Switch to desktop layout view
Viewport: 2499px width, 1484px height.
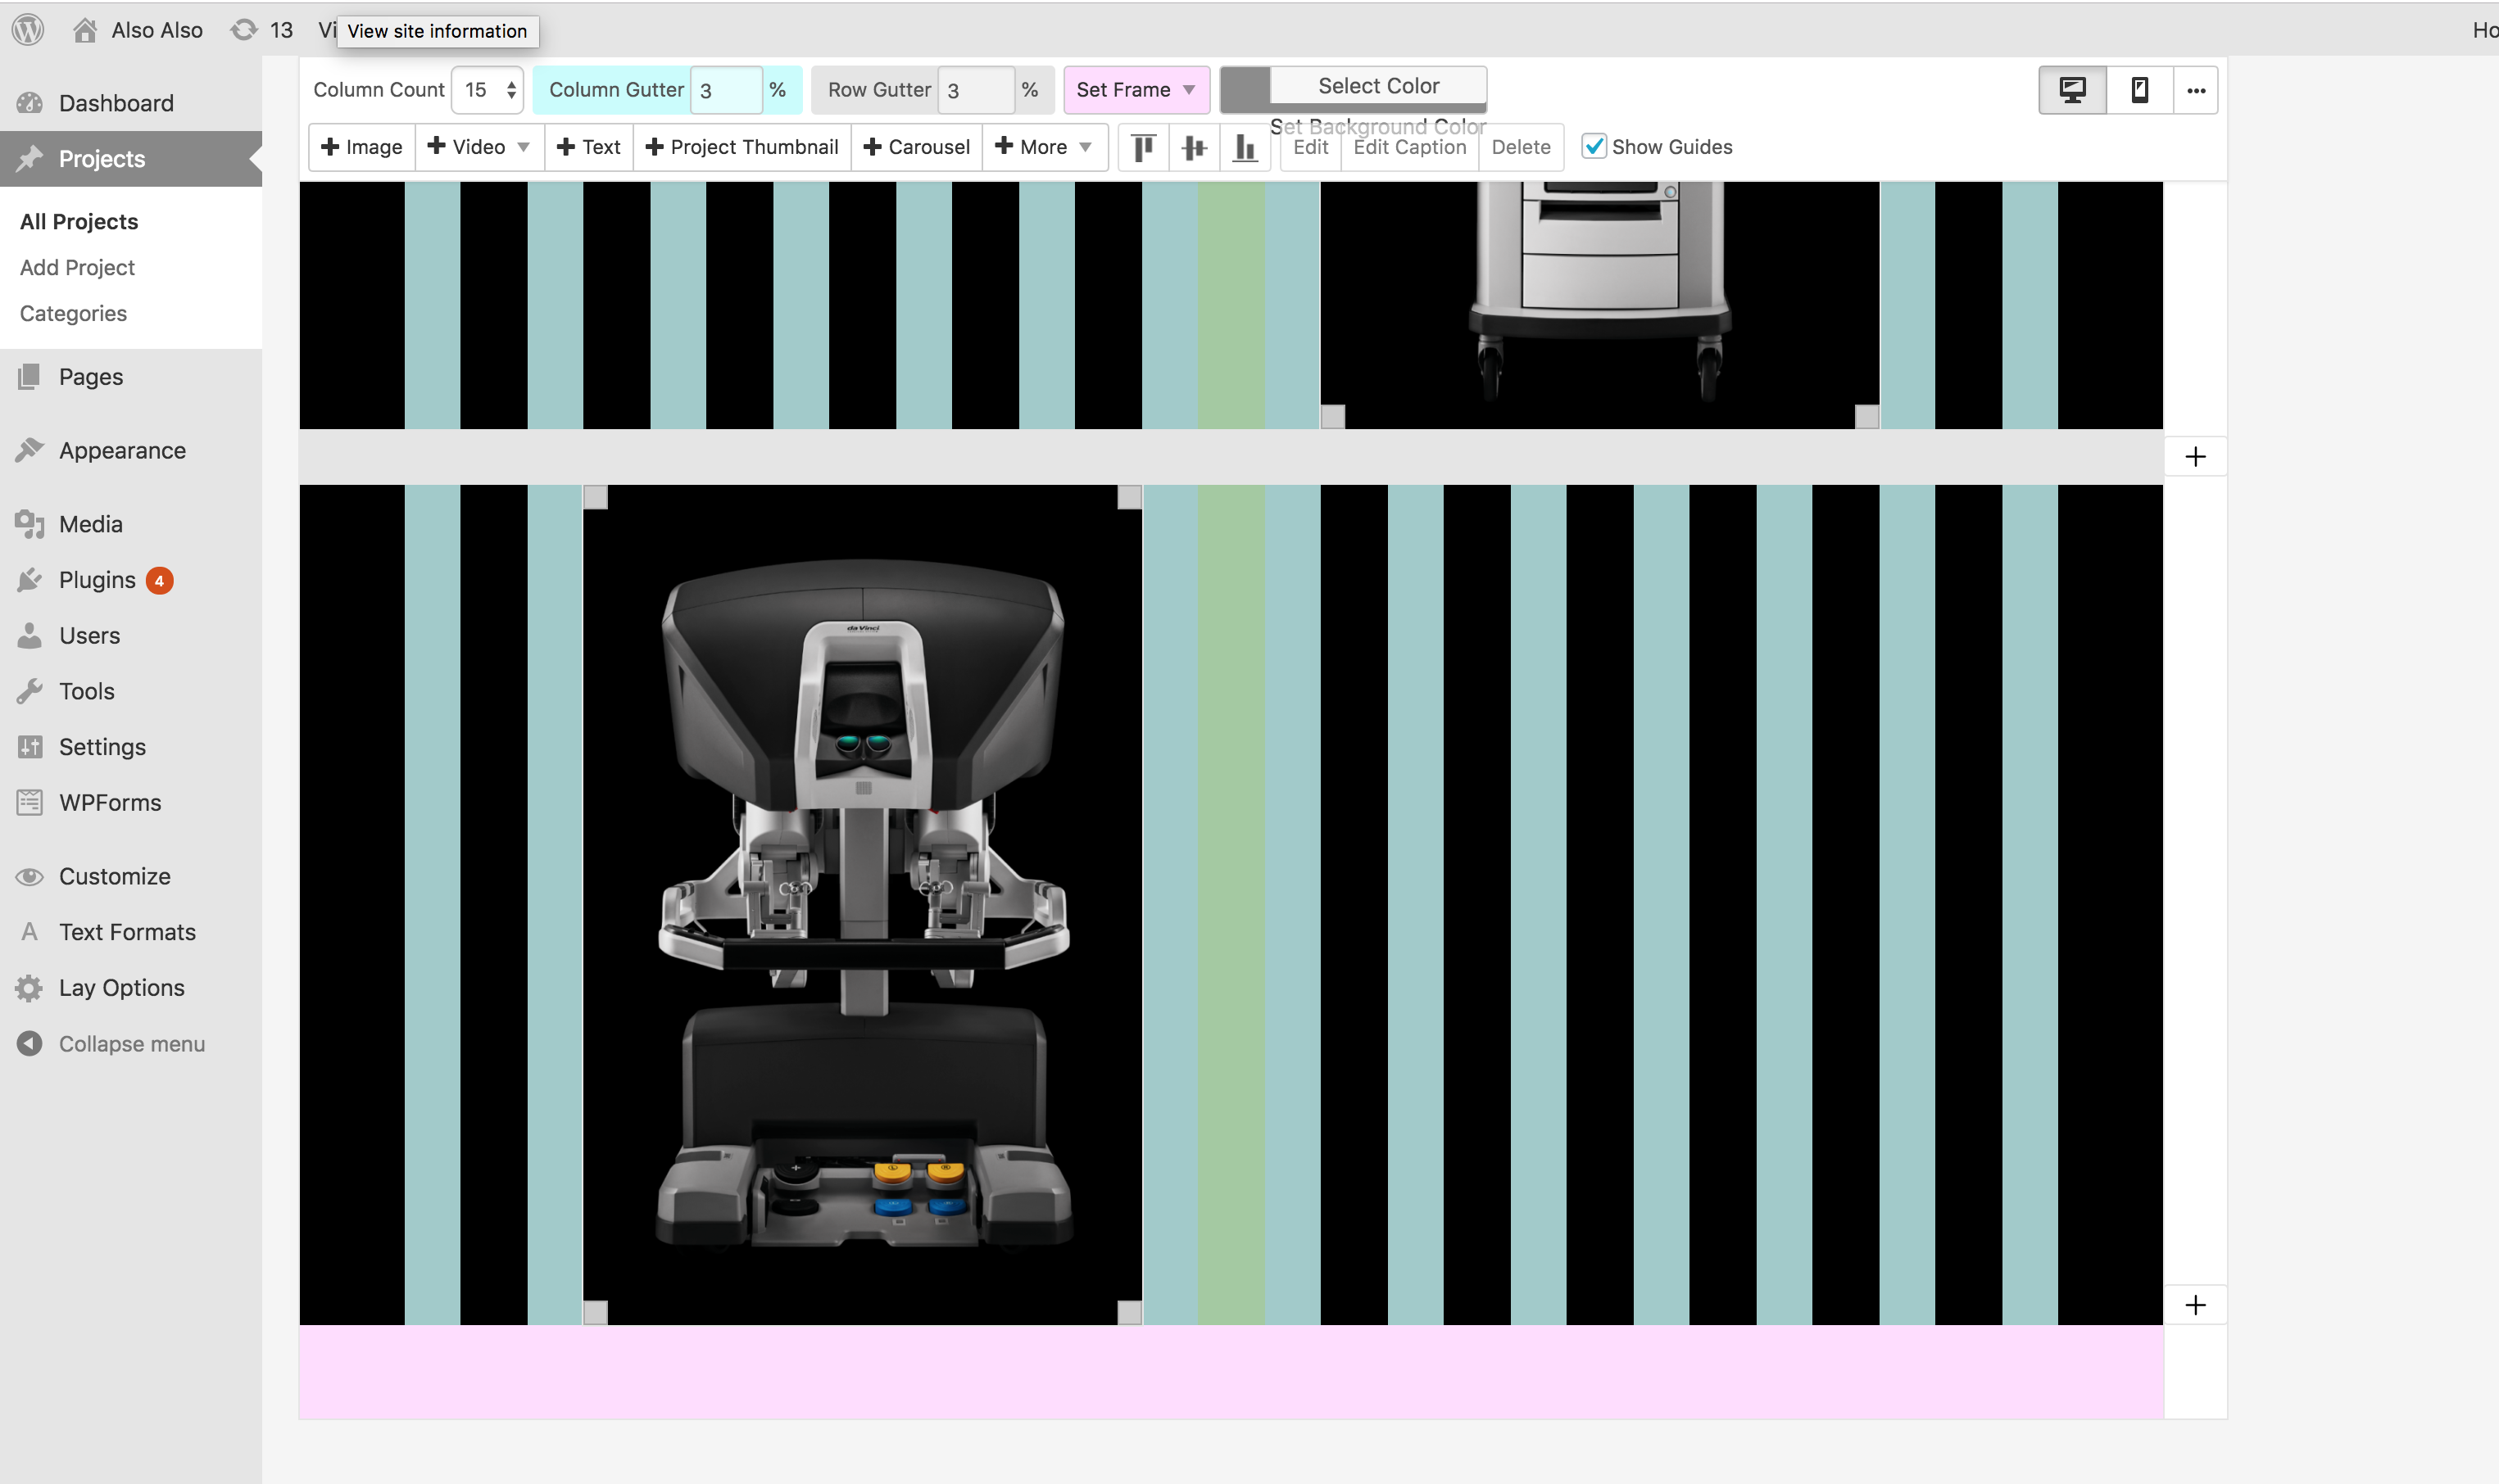coord(2072,90)
